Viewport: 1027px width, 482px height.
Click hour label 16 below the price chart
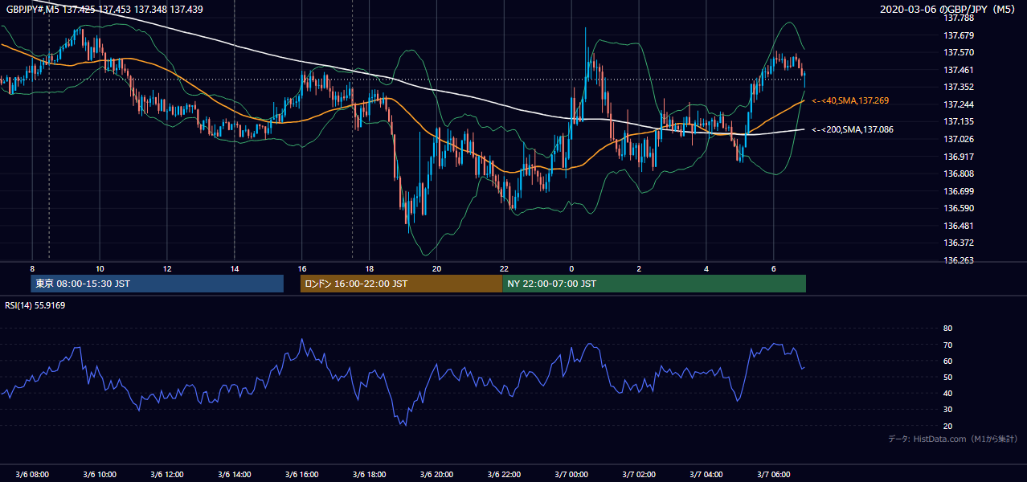click(x=302, y=268)
